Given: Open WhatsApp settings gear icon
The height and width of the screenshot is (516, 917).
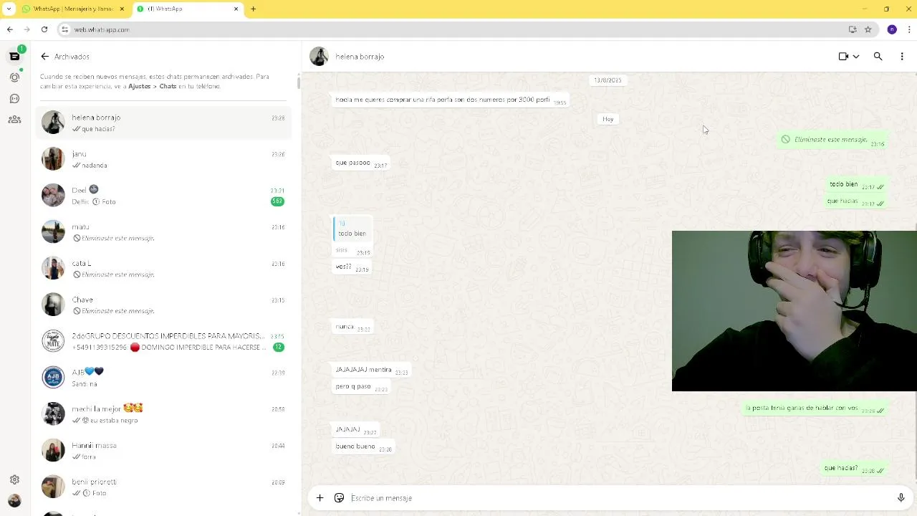Looking at the screenshot, I should pos(14,479).
